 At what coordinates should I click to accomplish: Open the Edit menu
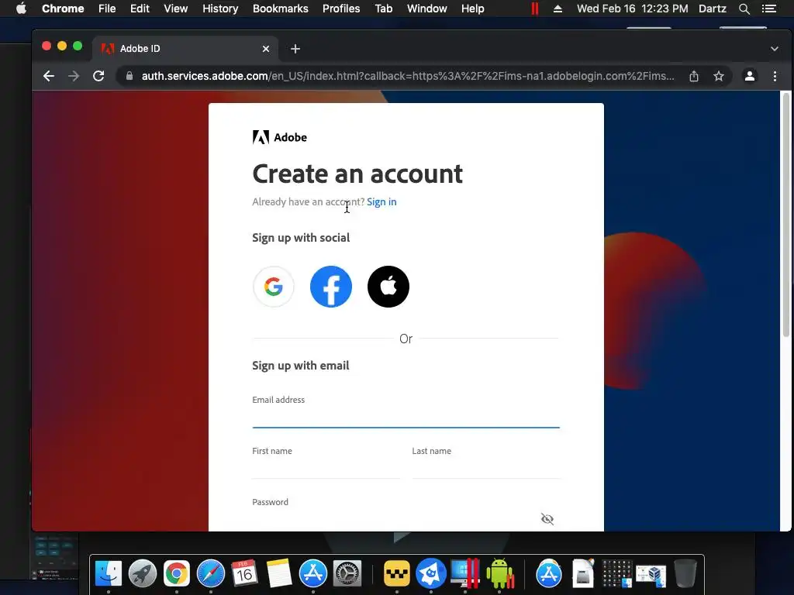coord(140,9)
